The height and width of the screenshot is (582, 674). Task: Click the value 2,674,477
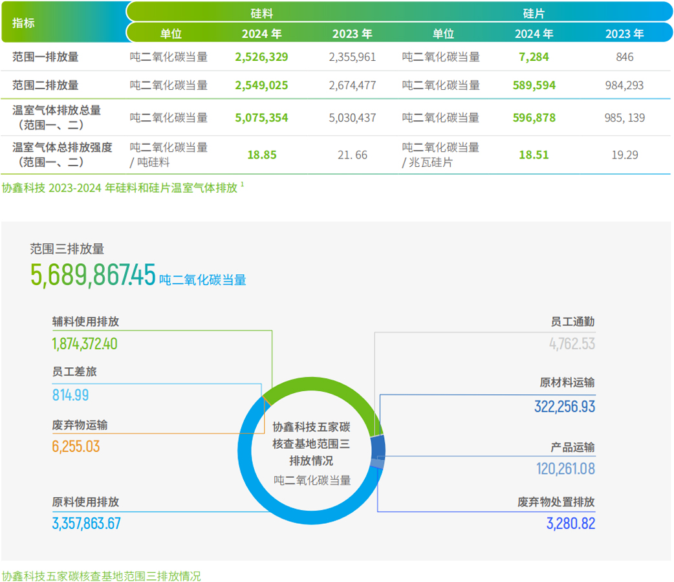353,85
